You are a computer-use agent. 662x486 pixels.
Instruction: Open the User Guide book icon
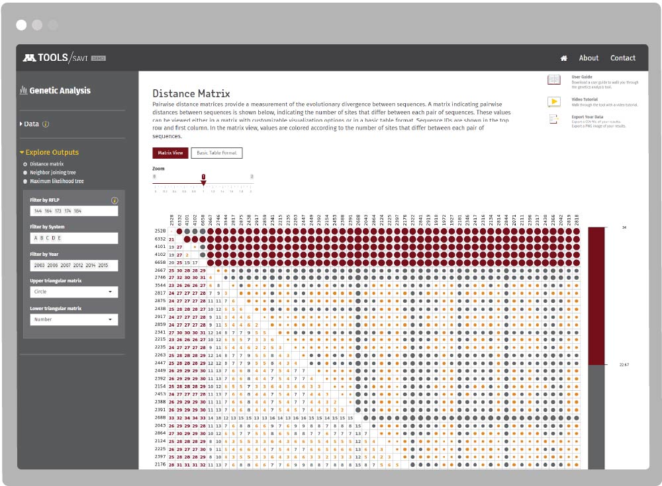[x=553, y=80]
